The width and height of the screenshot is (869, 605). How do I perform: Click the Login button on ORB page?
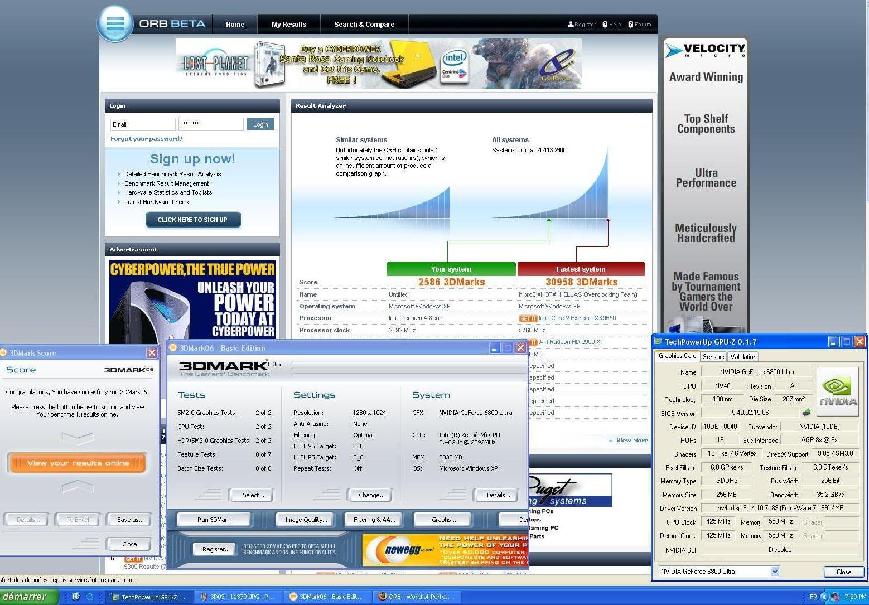click(260, 124)
